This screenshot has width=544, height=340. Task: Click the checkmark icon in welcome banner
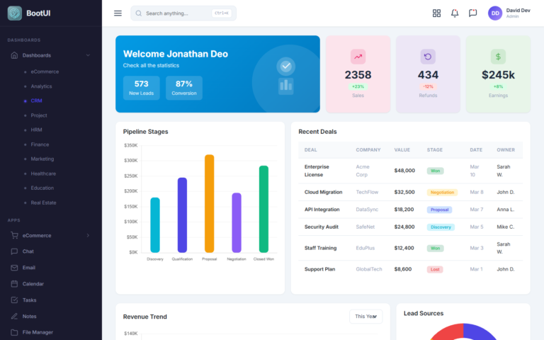point(286,66)
